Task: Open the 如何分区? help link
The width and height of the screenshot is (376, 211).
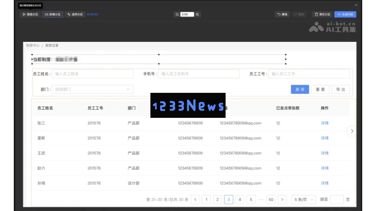Action: (93, 14)
